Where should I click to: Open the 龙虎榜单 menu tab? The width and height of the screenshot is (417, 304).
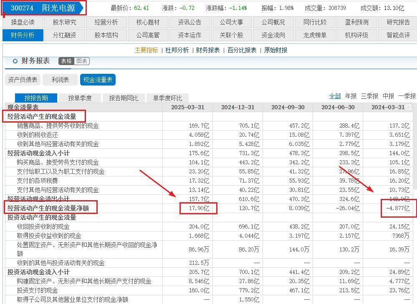pos(315,35)
